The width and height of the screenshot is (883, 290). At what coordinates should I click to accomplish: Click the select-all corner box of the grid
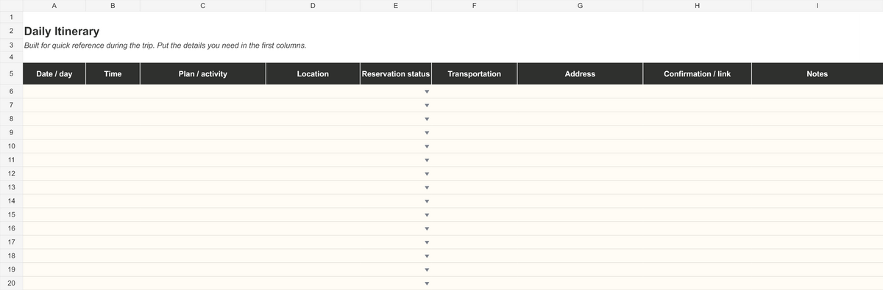point(11,6)
